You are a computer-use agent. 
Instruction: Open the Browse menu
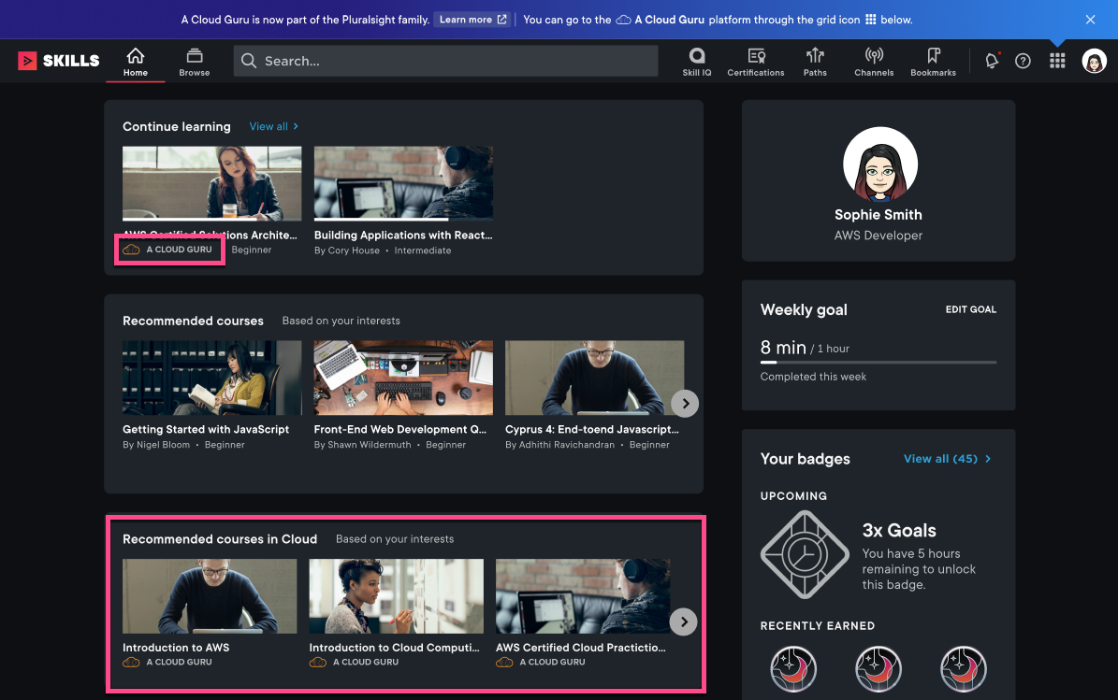point(194,62)
